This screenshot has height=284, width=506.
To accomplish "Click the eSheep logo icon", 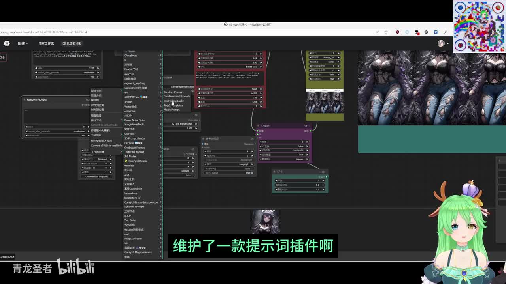I will tap(7, 43).
